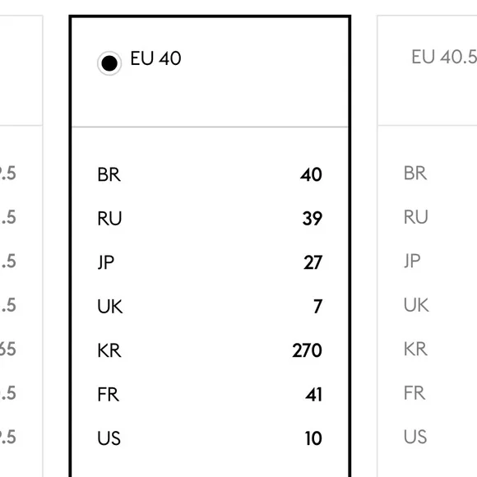Click the BR label in EU 40 card
This screenshot has height=477, width=477.
click(x=109, y=174)
